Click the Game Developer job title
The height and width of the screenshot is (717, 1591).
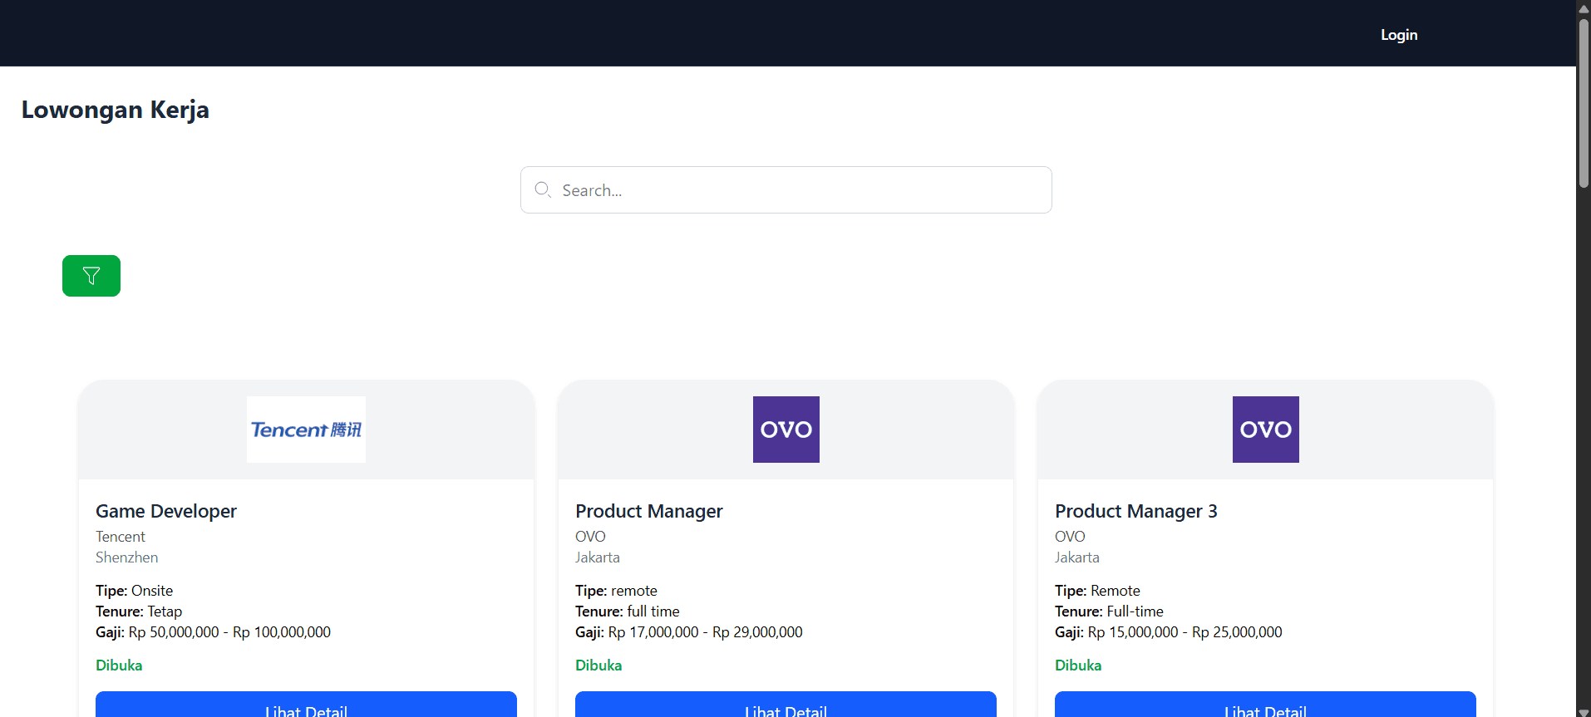click(166, 511)
